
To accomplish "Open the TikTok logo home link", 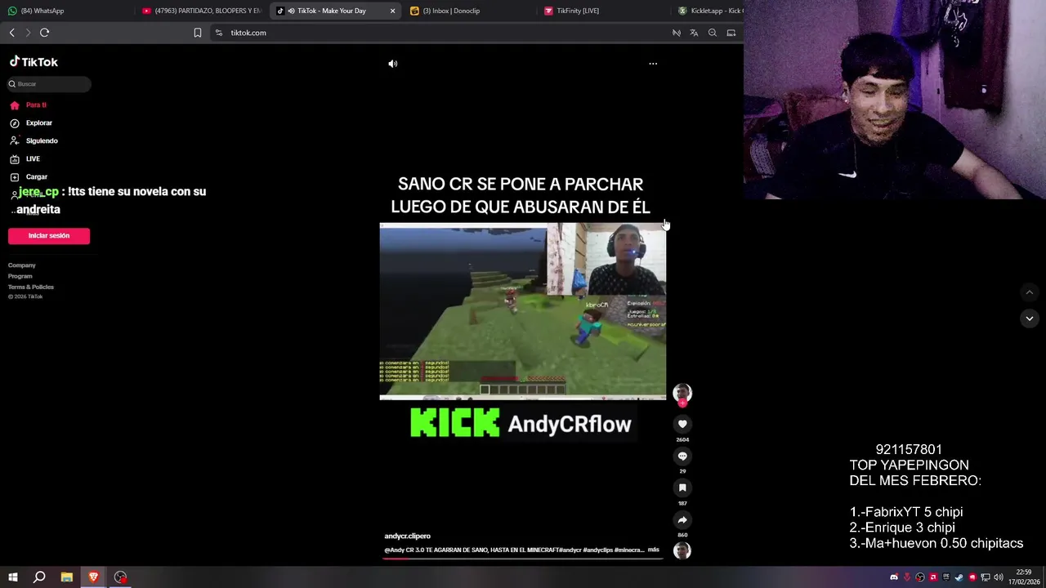I will (x=34, y=62).
